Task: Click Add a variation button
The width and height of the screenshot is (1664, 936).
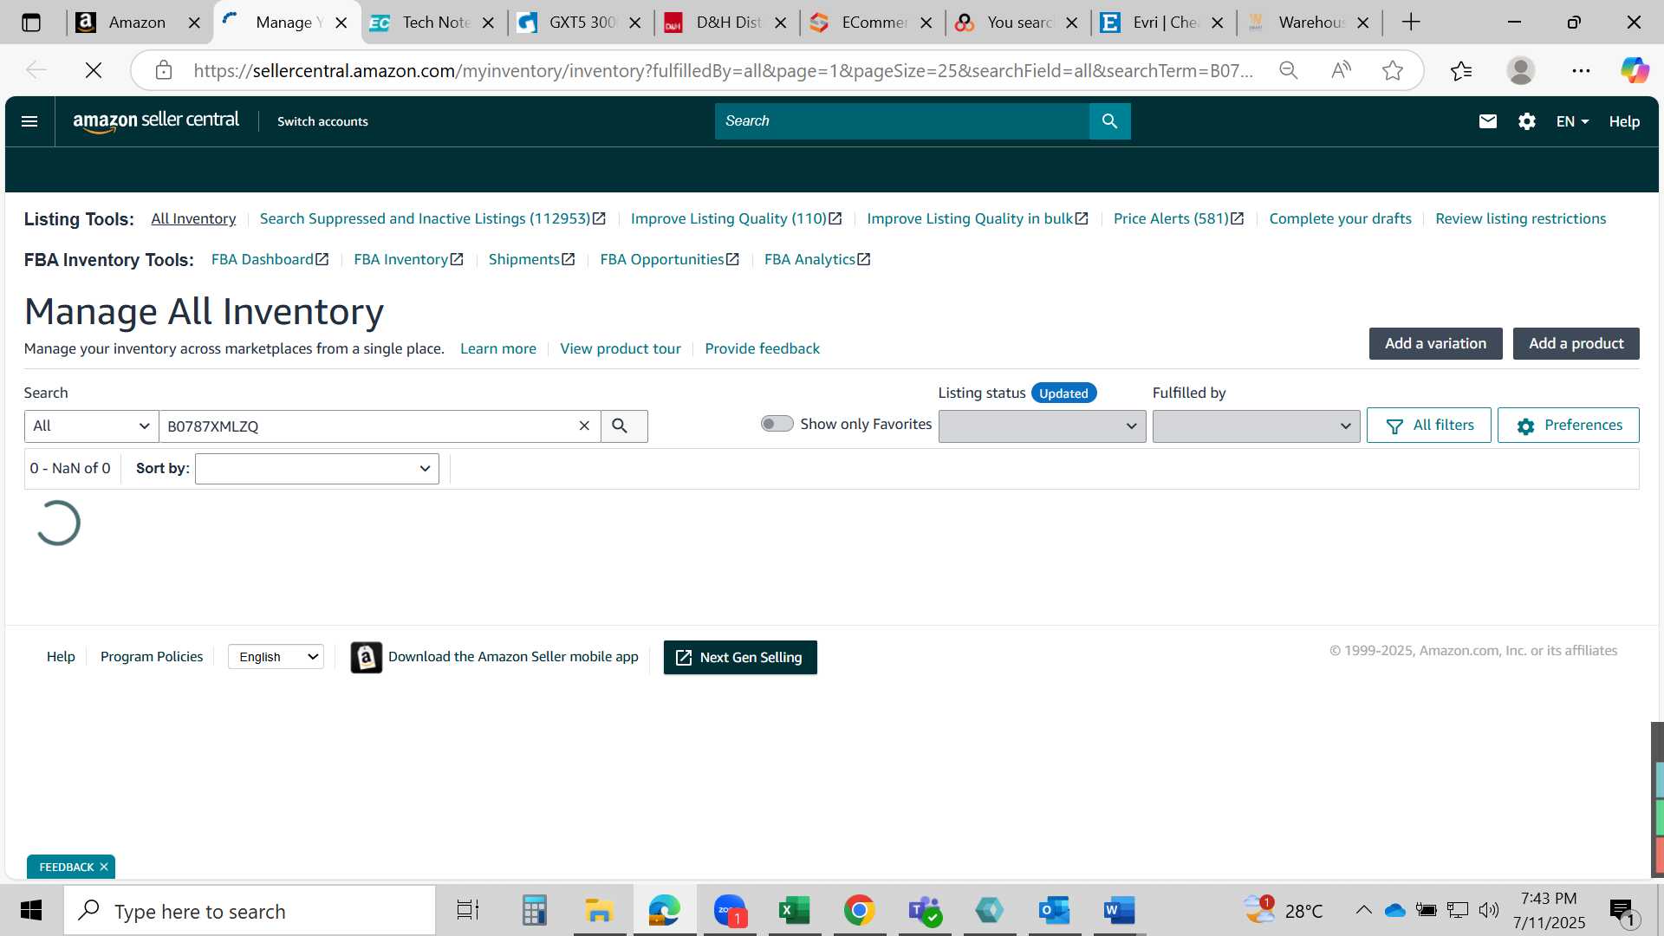Action: pyautogui.click(x=1435, y=343)
